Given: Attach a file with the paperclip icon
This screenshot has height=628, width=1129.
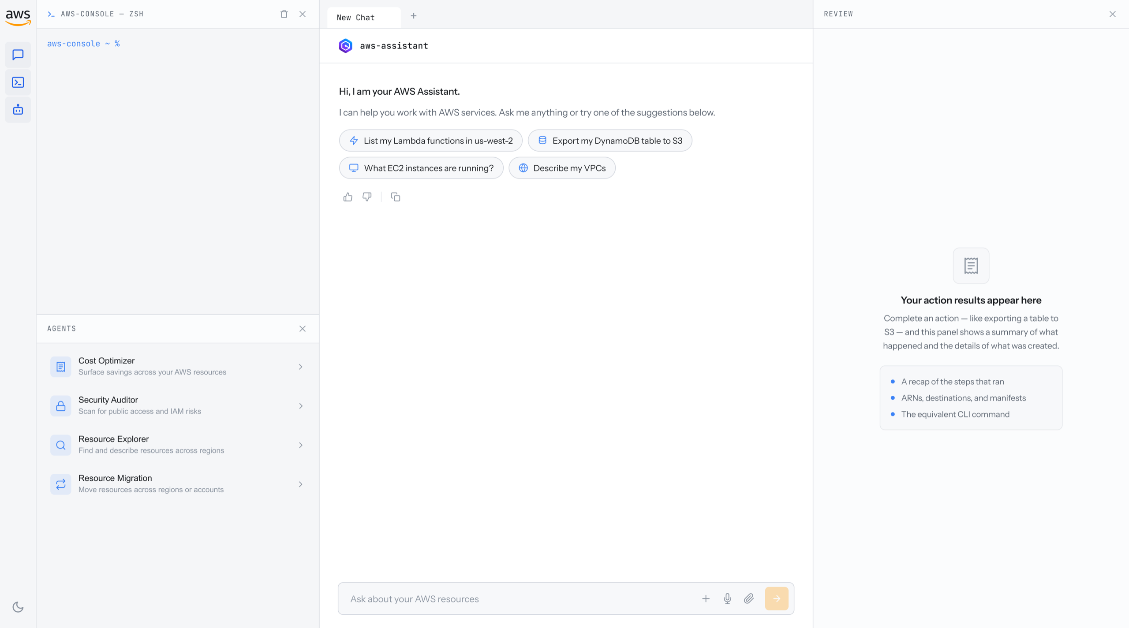Looking at the screenshot, I should click(x=749, y=598).
